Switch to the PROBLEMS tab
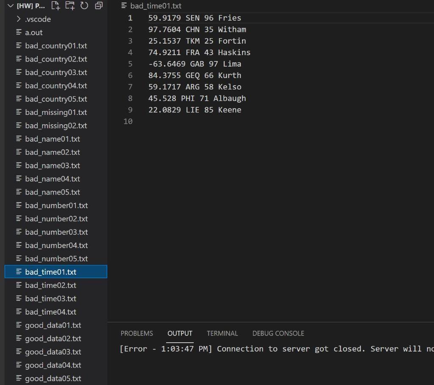 point(136,333)
